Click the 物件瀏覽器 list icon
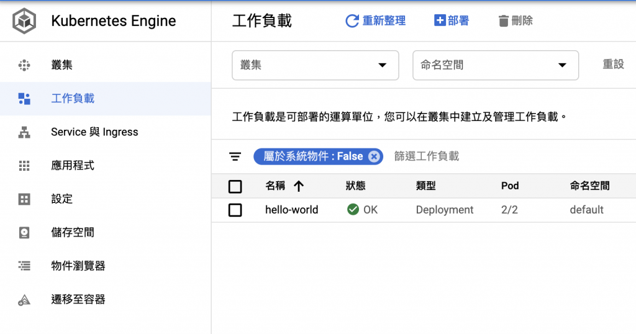Image resolution: width=636 pixels, height=334 pixels. click(x=24, y=266)
